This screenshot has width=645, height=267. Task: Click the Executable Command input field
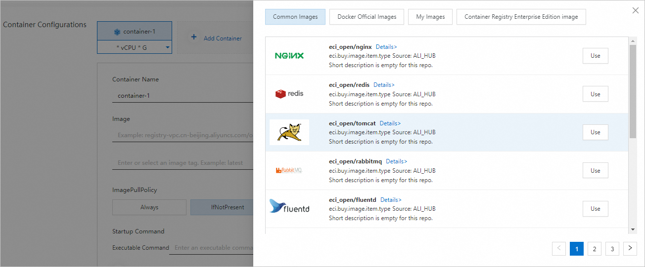point(211,248)
